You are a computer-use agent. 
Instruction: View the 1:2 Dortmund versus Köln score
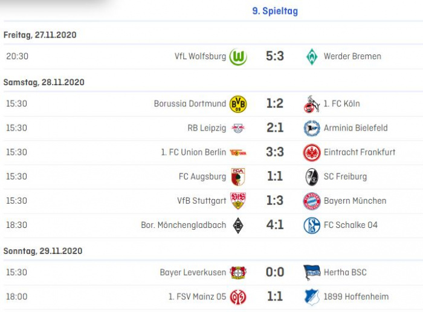click(x=275, y=103)
